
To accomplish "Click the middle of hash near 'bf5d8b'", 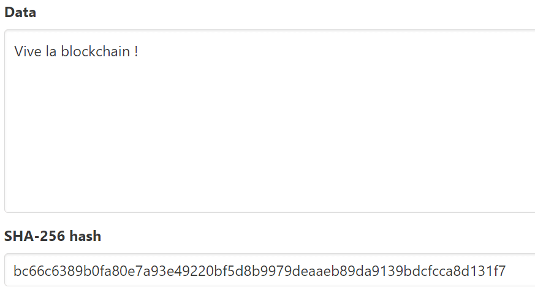I will coord(235,271).
